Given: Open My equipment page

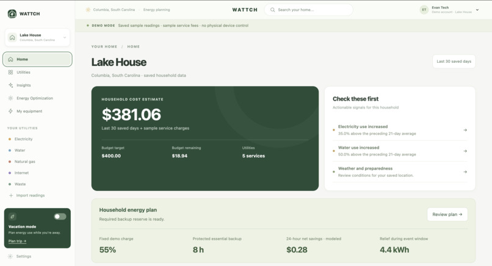Looking at the screenshot, I should [x=37, y=111].
